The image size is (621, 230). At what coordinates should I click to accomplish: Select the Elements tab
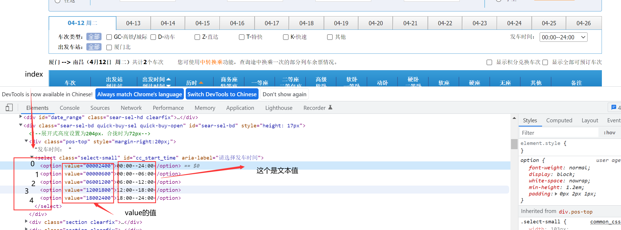point(37,108)
